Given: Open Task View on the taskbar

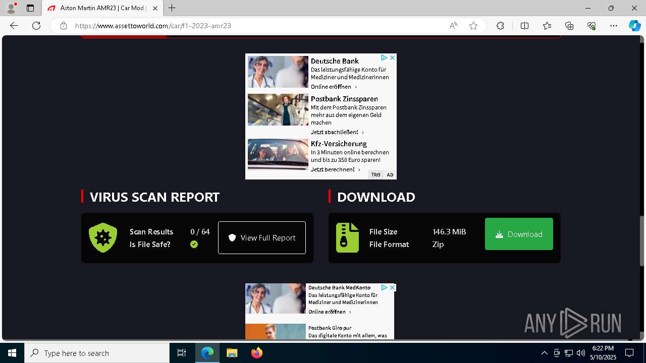Looking at the screenshot, I should (x=182, y=353).
